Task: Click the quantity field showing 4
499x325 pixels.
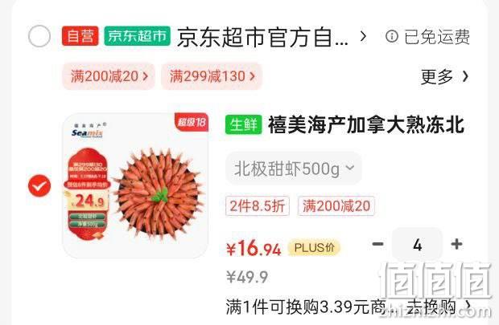Action: click(x=417, y=245)
